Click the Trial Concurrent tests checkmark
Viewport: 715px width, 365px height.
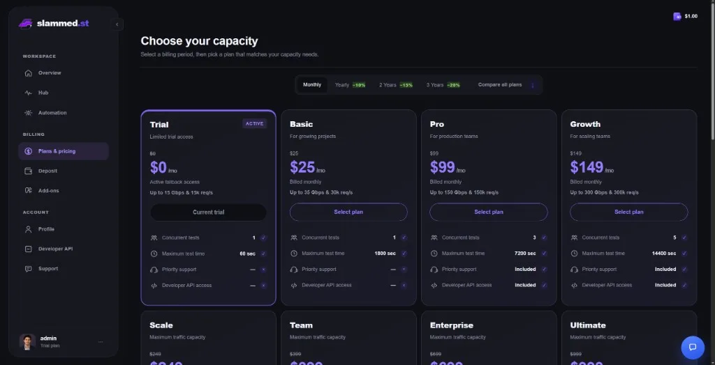[x=263, y=238]
